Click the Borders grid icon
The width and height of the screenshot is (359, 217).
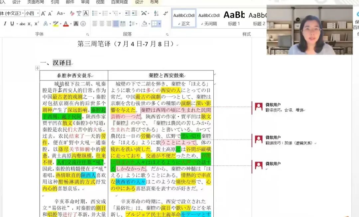pyautogui.click(x=154, y=24)
